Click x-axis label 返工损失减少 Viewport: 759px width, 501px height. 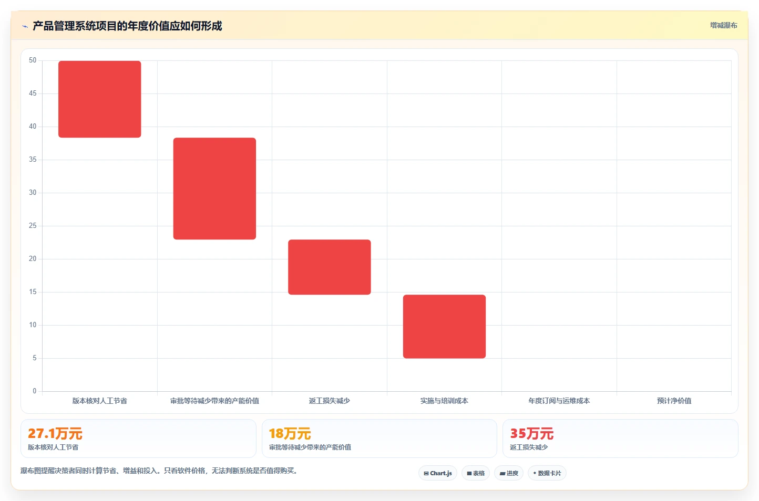point(330,401)
